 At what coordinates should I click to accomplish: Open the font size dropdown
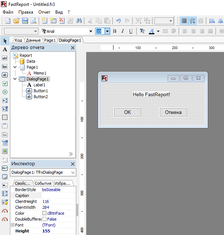coord(107,31)
